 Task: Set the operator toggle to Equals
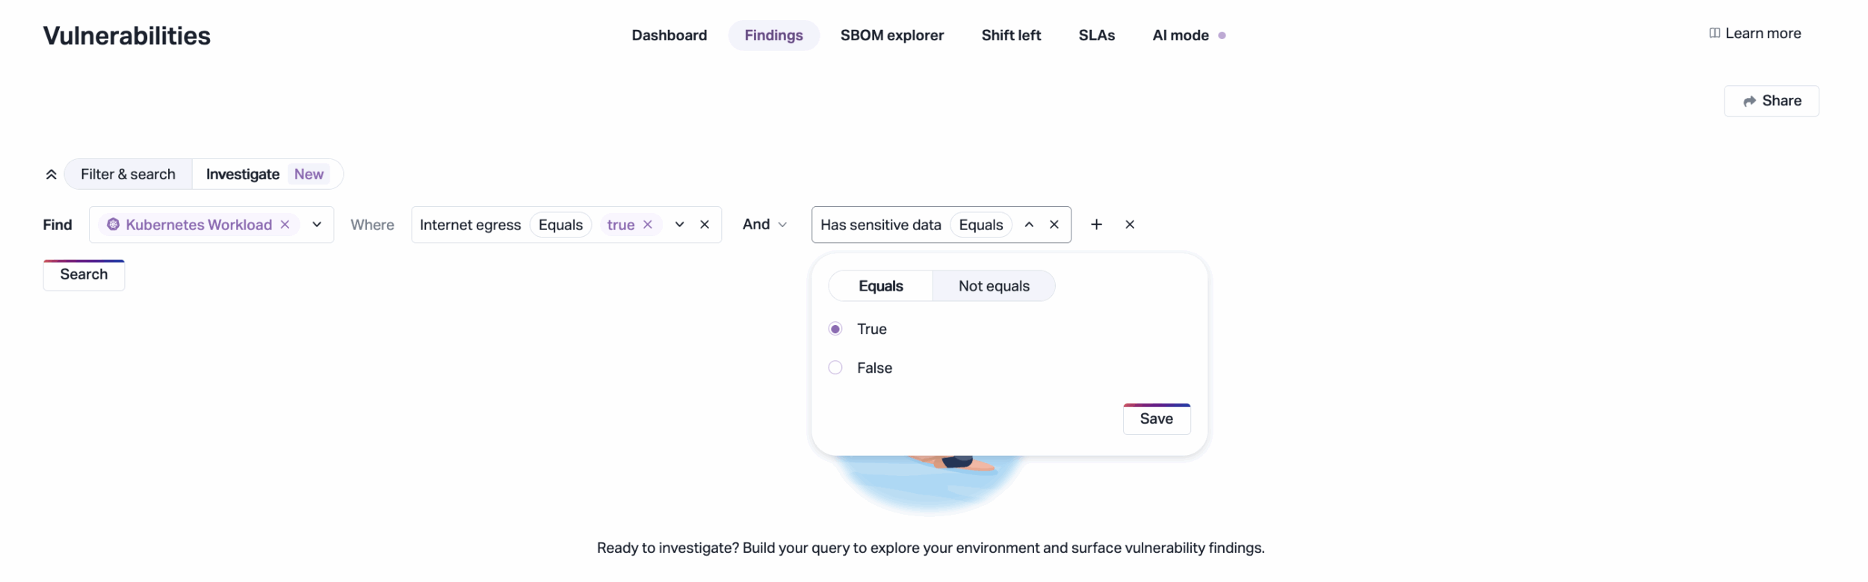point(880,286)
